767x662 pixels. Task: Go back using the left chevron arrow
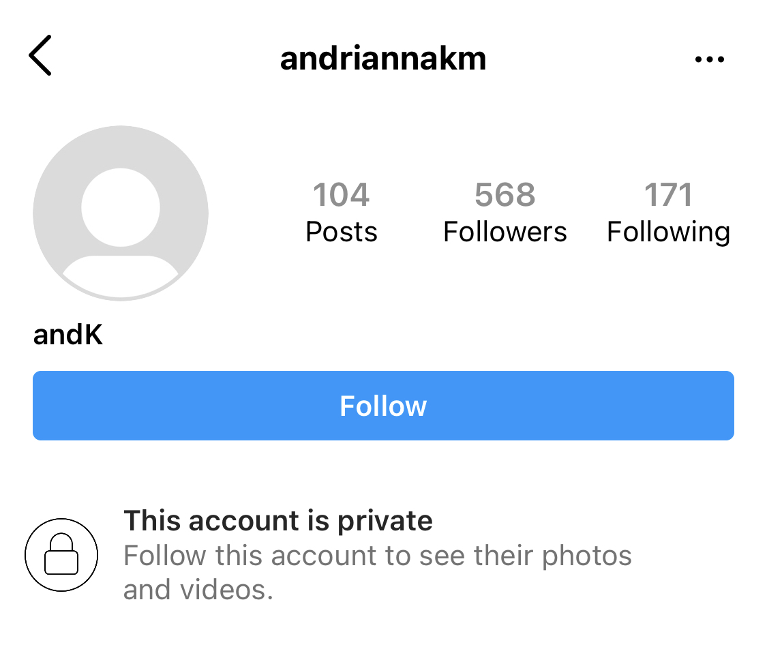(x=40, y=56)
